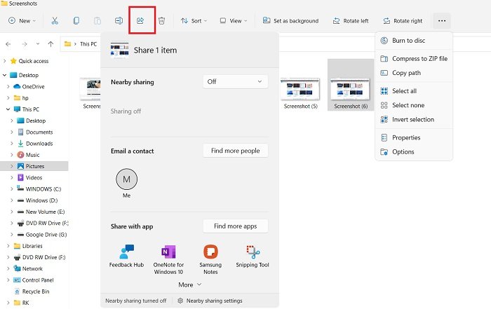Image resolution: width=491 pixels, height=309 pixels.
Task: Click the Copy toolbar icon
Action: tap(76, 21)
